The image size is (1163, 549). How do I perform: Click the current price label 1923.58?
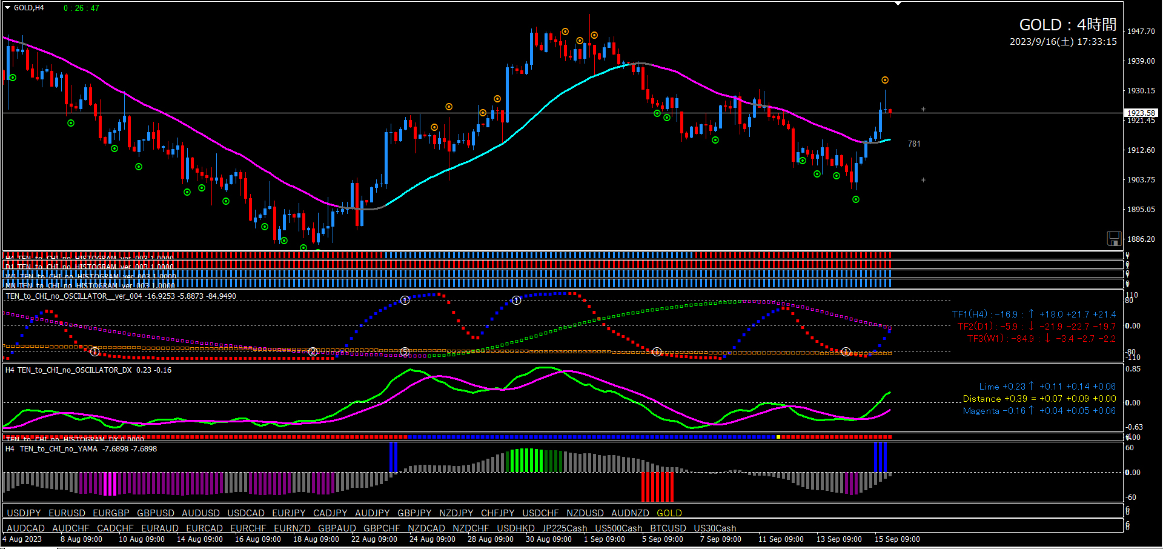pos(1141,113)
